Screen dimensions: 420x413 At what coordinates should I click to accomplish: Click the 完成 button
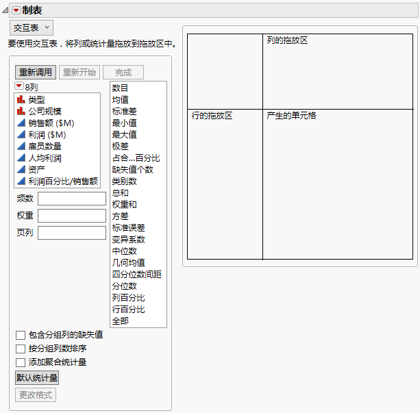click(x=123, y=73)
